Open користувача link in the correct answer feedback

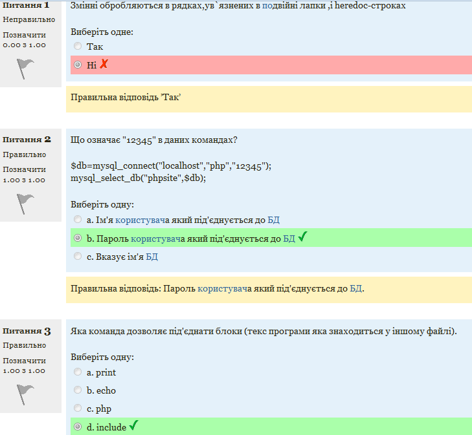click(x=223, y=289)
